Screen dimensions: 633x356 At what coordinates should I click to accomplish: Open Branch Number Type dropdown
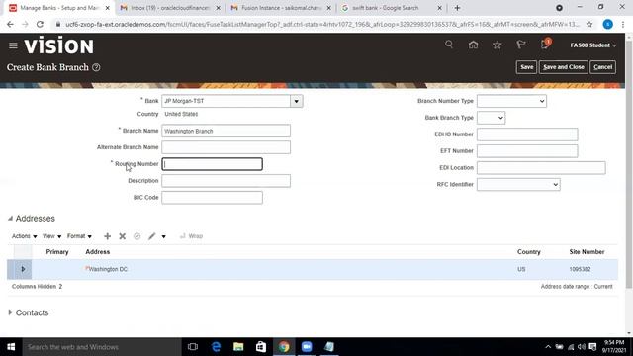(x=511, y=101)
